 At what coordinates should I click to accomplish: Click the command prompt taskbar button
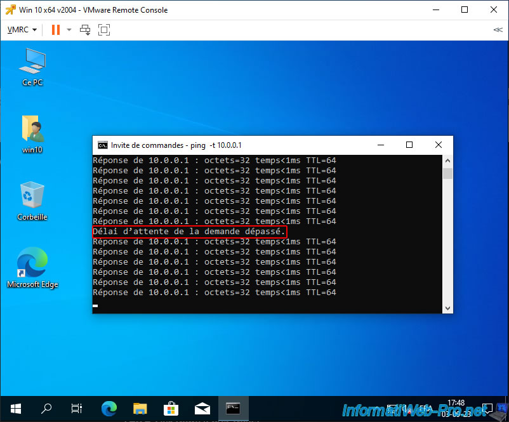pos(233,408)
